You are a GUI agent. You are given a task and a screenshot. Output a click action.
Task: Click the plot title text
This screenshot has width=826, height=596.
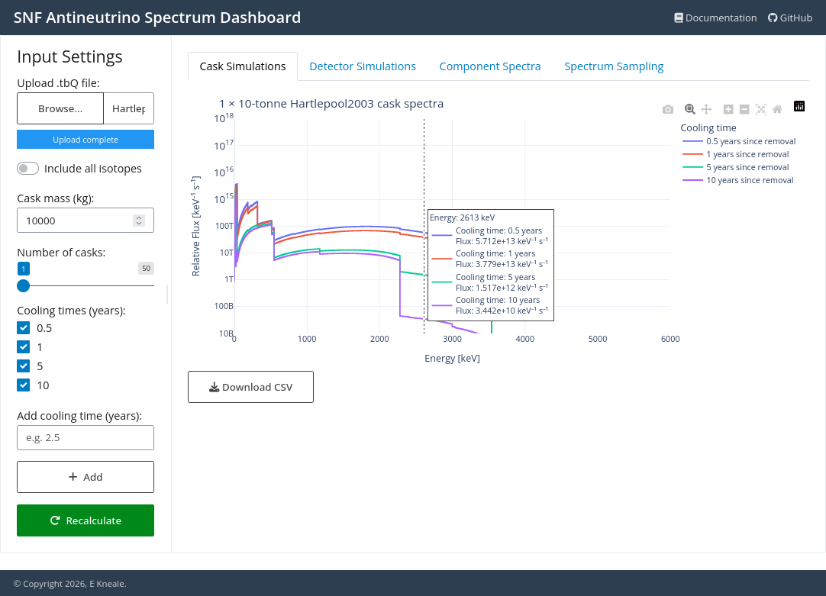click(331, 104)
